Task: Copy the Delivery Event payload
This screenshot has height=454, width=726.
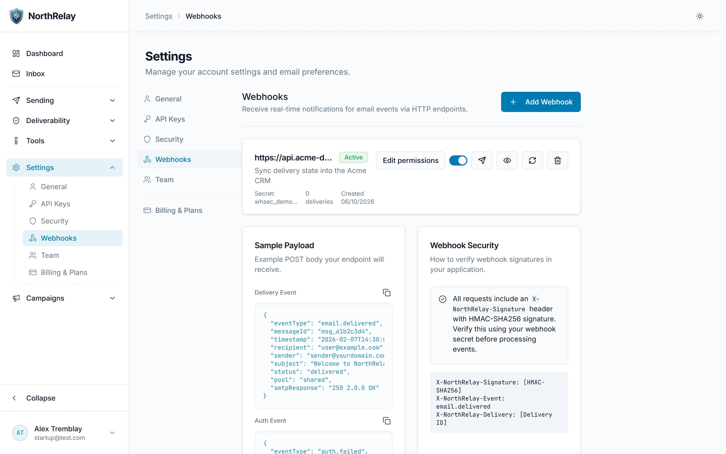Action: click(x=386, y=293)
